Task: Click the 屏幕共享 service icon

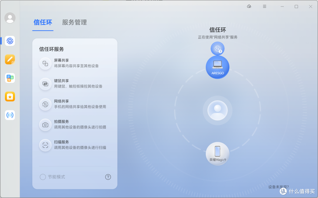Action: [x=45, y=63]
